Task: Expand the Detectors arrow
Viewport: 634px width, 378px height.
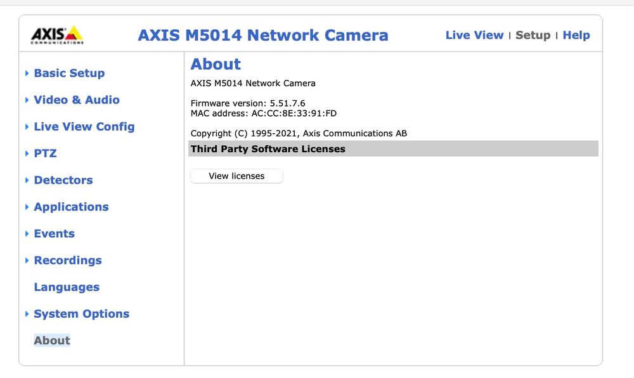Action: click(x=27, y=180)
